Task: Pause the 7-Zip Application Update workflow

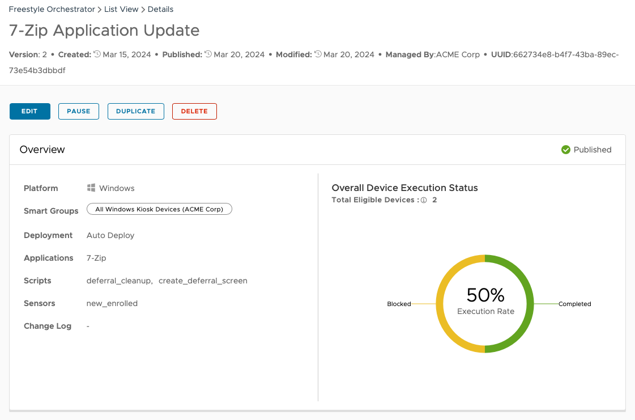Action: tap(78, 111)
